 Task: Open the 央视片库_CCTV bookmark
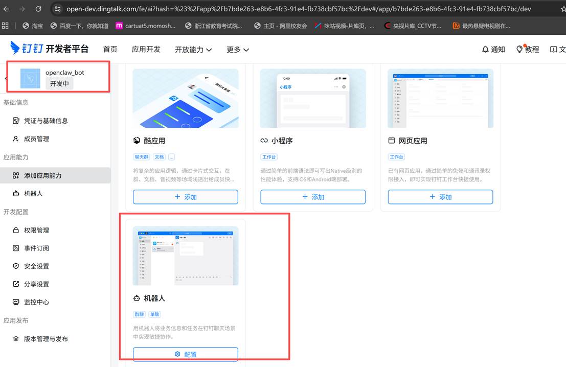[x=413, y=26]
